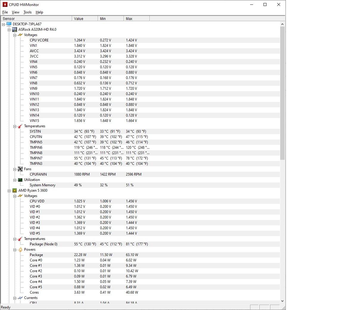Open the View menu
This screenshot has height=310, width=343.
pyautogui.click(x=15, y=12)
